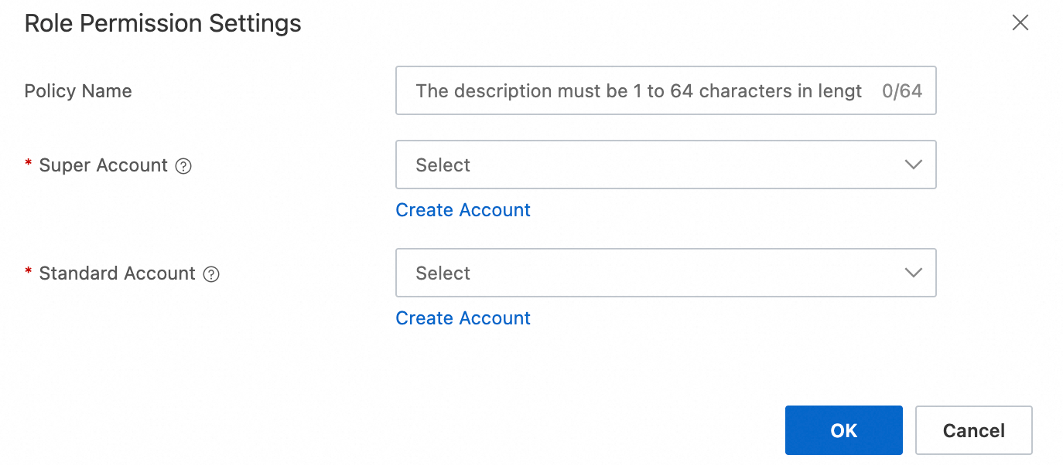Click the Standard Account help icon

(211, 274)
